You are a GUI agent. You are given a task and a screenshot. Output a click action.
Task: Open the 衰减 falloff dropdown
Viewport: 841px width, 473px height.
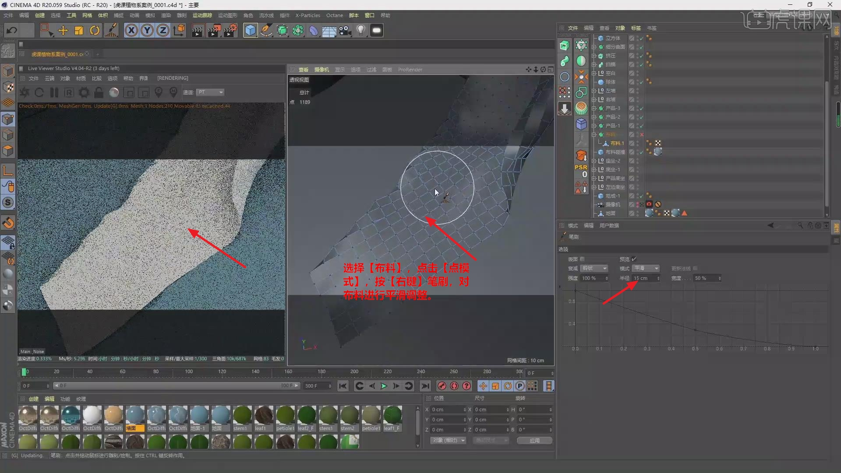point(594,268)
